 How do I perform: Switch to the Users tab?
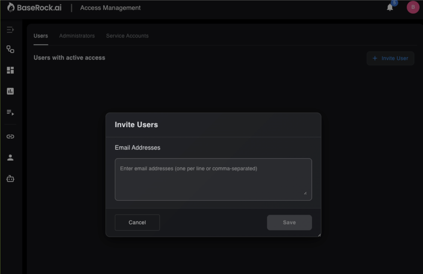(41, 36)
